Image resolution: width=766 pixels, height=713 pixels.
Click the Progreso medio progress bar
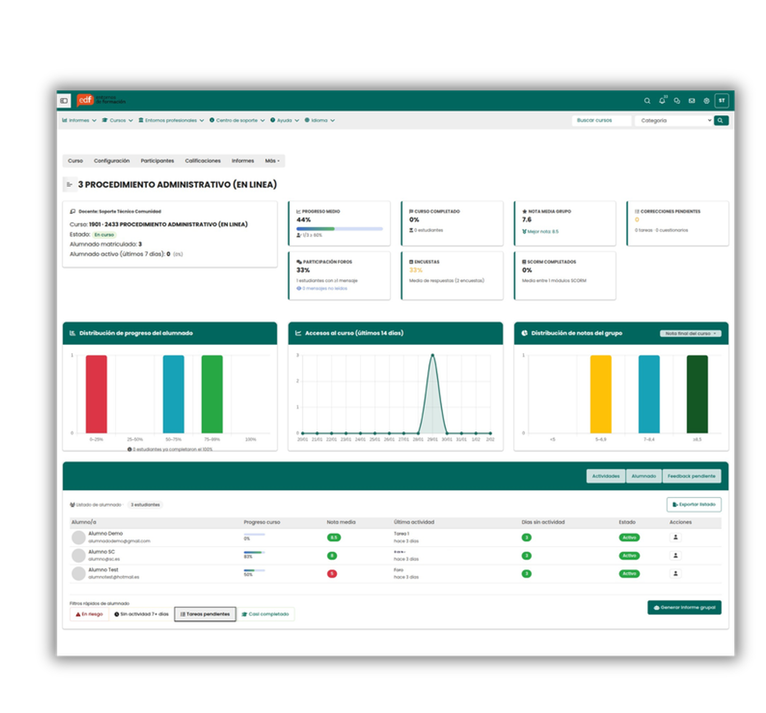pyautogui.click(x=339, y=229)
